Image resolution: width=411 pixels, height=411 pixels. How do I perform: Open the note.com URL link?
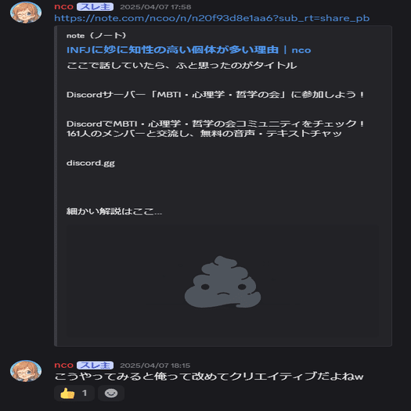[212, 18]
